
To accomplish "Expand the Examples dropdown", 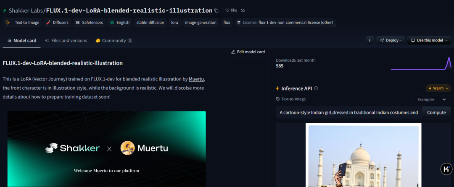I will pyautogui.click(x=432, y=99).
